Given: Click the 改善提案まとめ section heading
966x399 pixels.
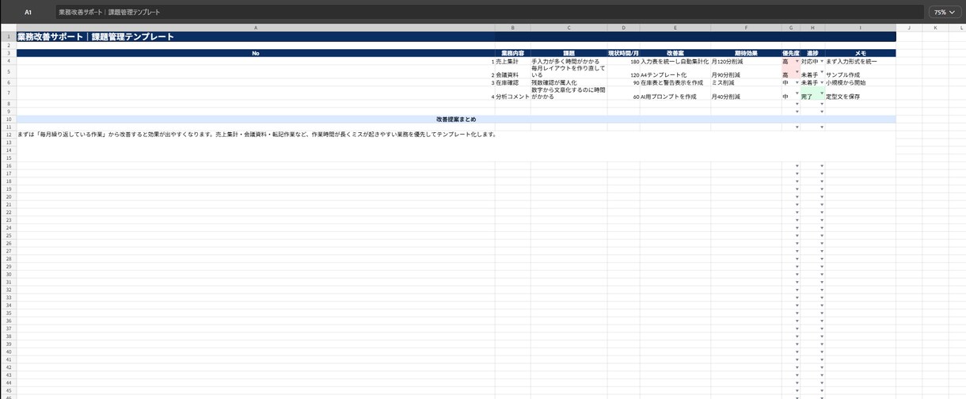Looking at the screenshot, I should coord(456,120).
